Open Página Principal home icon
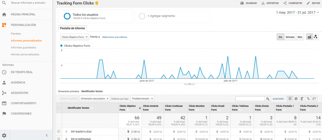The height and width of the screenshot is (140, 322). click(x=4, y=14)
